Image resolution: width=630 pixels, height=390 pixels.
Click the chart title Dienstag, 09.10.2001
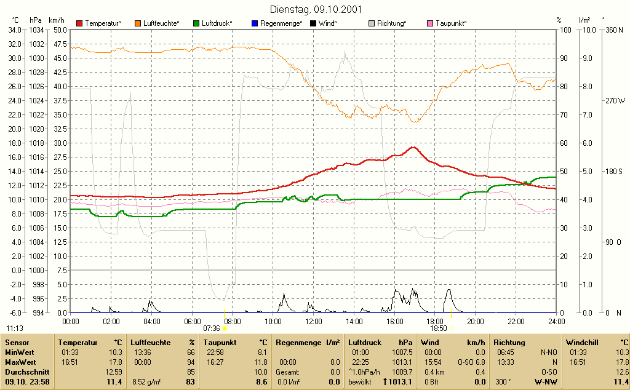[x=316, y=9]
